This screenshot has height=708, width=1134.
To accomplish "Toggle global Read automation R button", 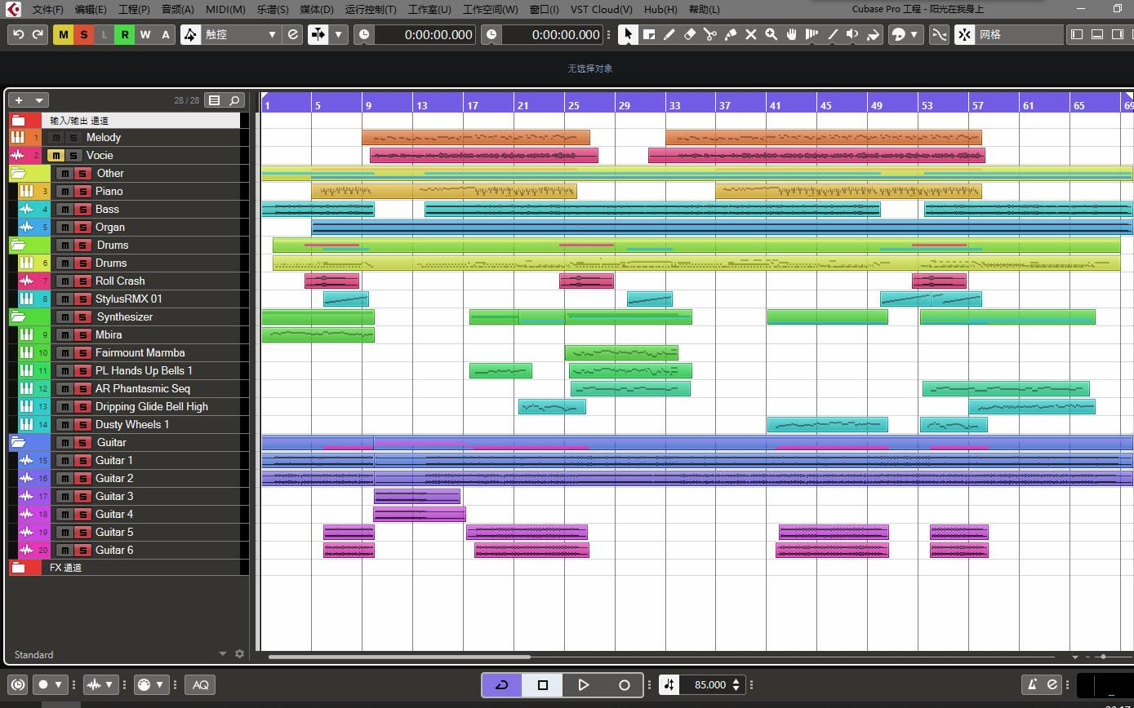I will (x=124, y=34).
